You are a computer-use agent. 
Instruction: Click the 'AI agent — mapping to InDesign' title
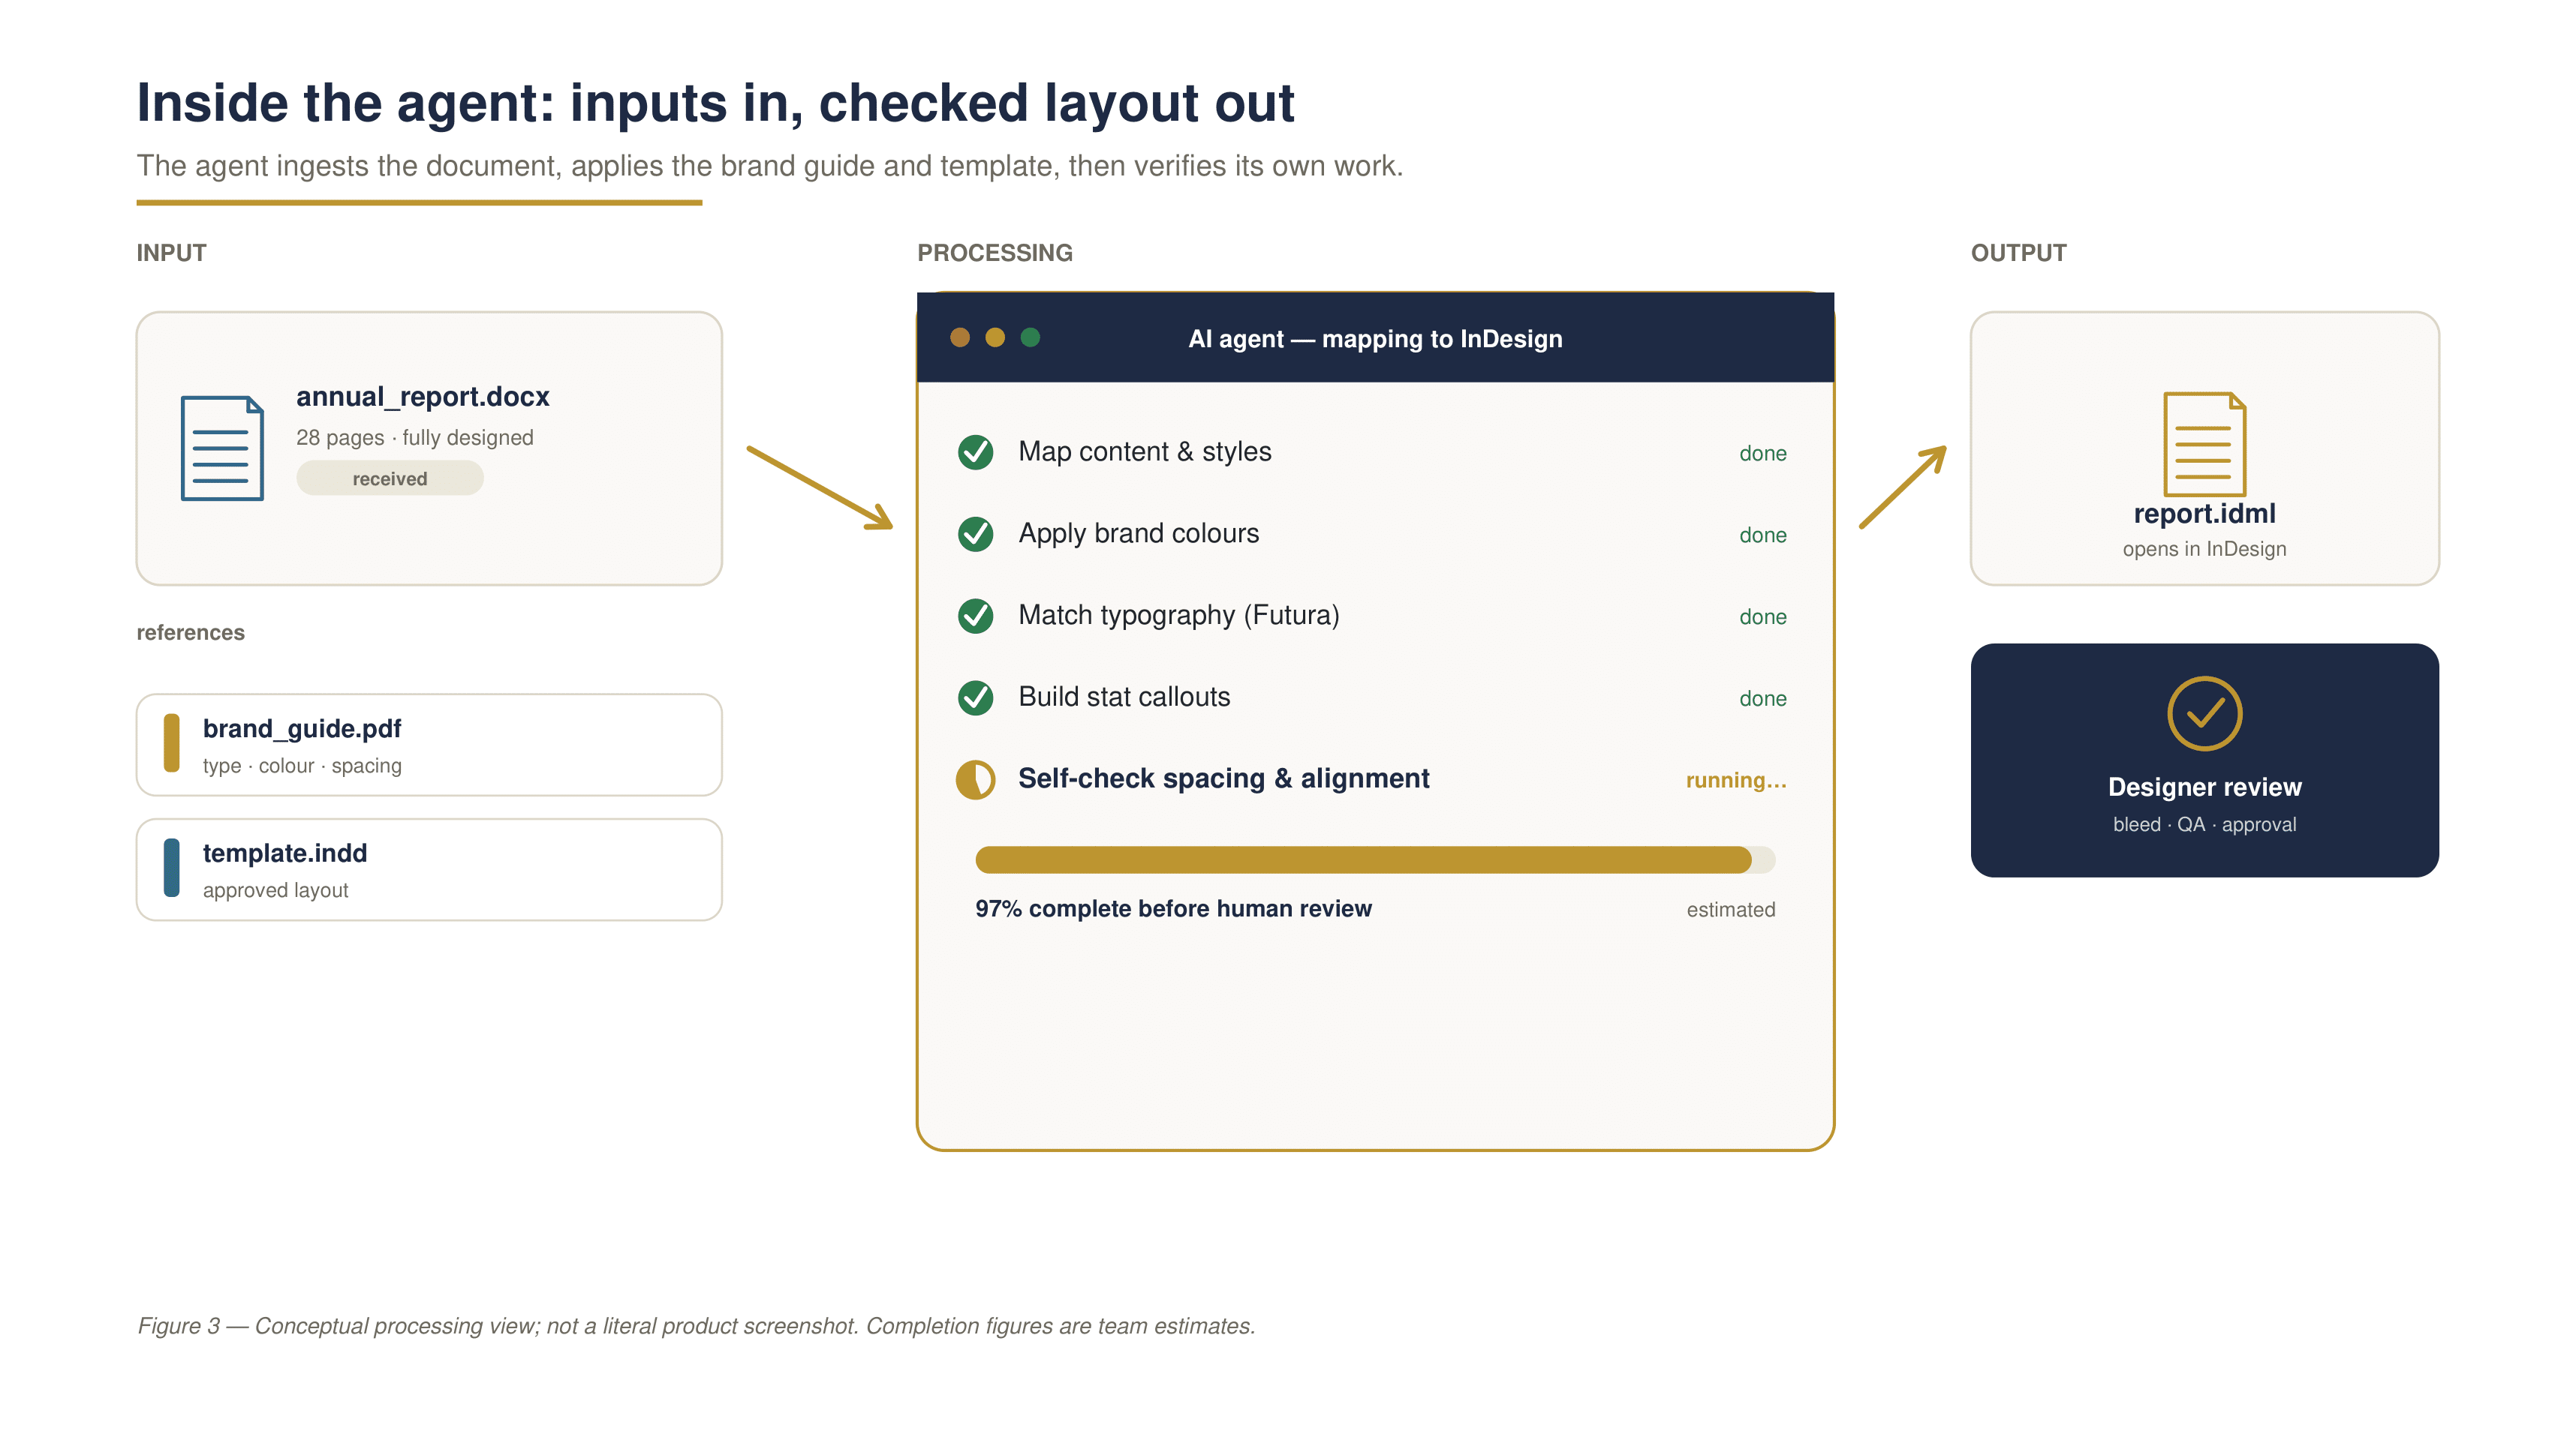(1375, 340)
